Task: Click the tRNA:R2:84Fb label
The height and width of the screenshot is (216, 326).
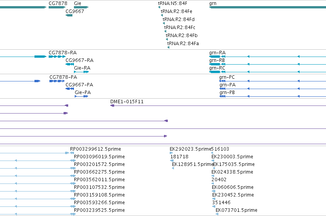Action: point(182,36)
